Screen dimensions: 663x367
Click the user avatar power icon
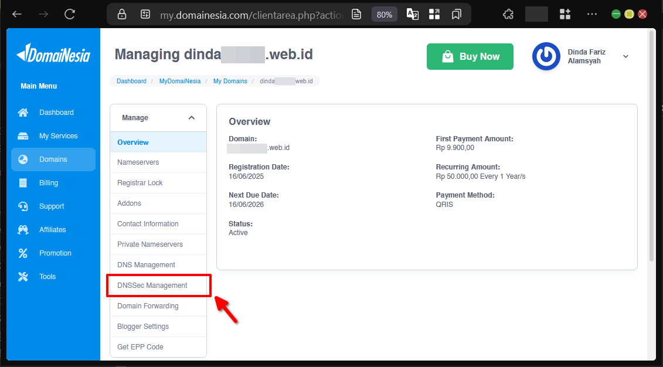546,56
